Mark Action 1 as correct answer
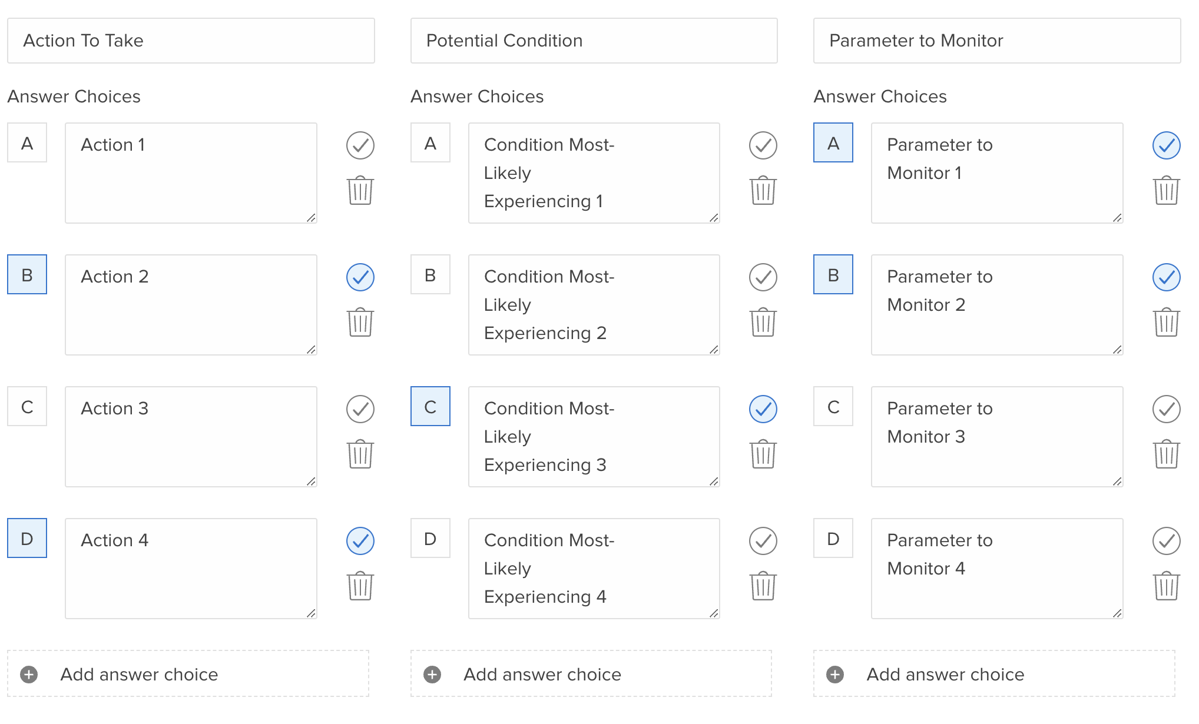The height and width of the screenshot is (724, 1199). pyautogui.click(x=360, y=145)
